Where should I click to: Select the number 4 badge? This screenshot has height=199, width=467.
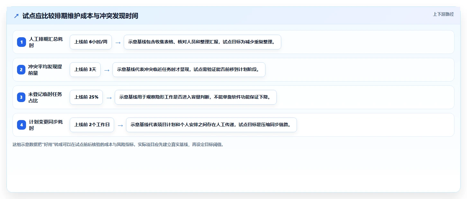22,125
